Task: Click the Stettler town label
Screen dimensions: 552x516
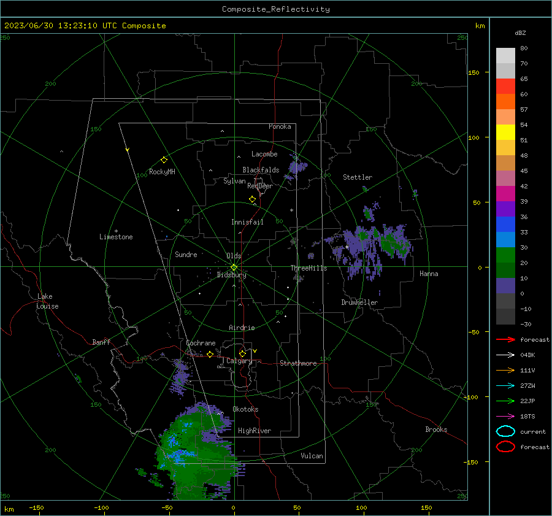Action: [358, 177]
